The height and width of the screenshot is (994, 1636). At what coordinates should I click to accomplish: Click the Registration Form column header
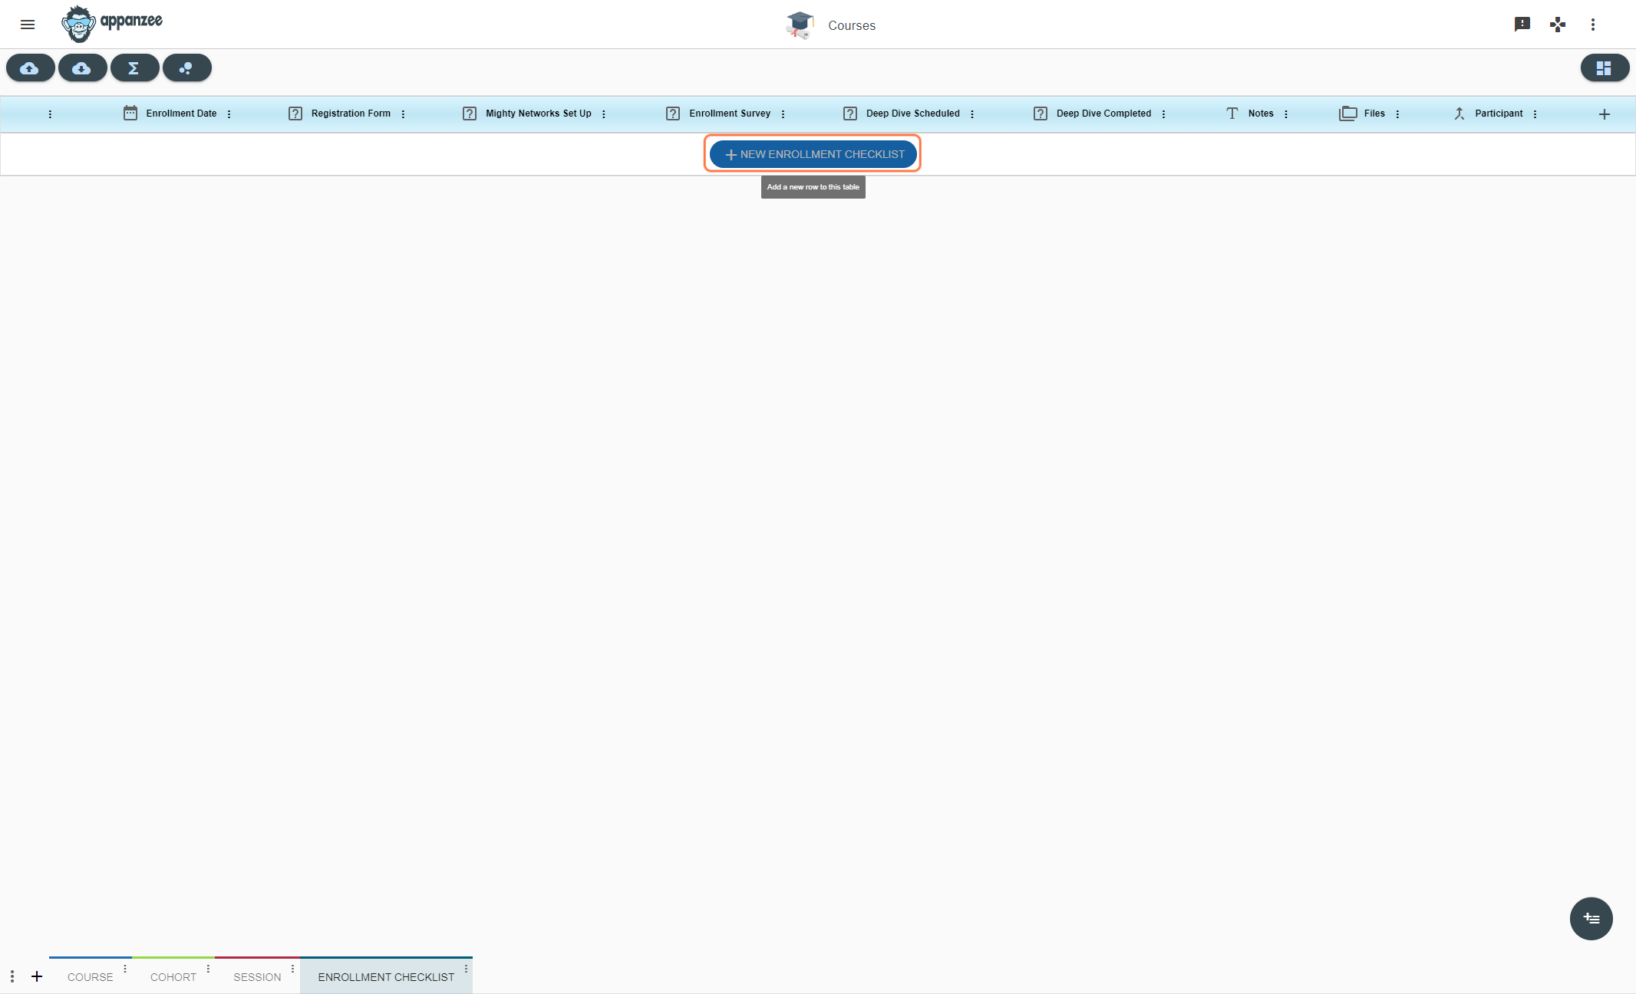351,114
